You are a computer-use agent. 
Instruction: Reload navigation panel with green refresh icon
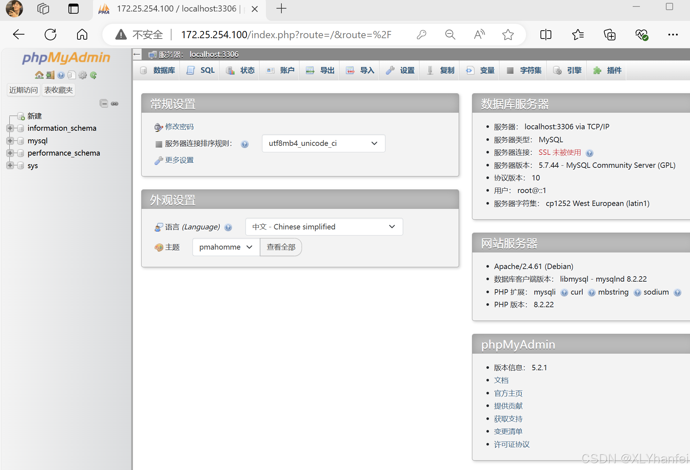(x=93, y=75)
